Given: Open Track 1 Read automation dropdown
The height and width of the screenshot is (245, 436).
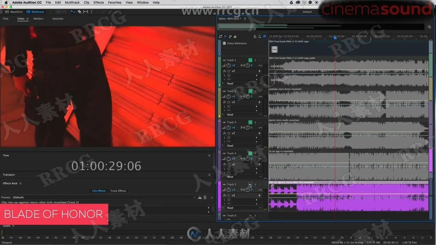Looking at the screenshot, I should point(244,83).
